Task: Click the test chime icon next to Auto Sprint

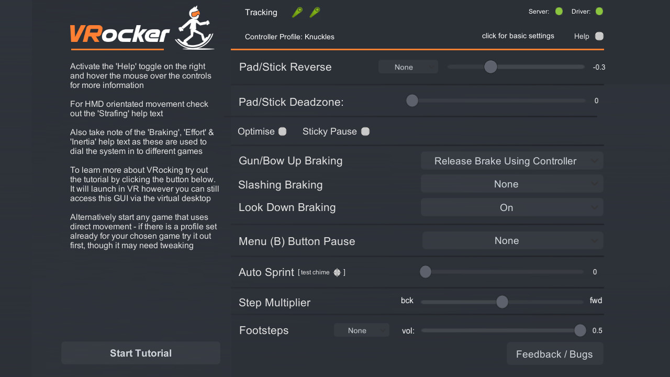Action: [338, 272]
